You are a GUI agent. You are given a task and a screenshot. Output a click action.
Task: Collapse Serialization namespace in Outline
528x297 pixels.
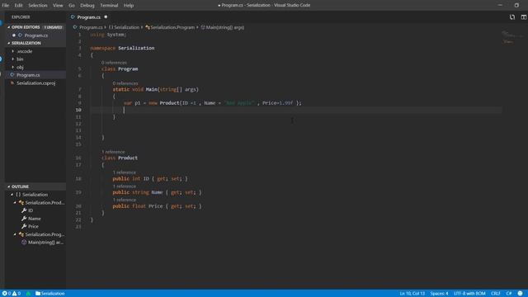[x=12, y=195]
